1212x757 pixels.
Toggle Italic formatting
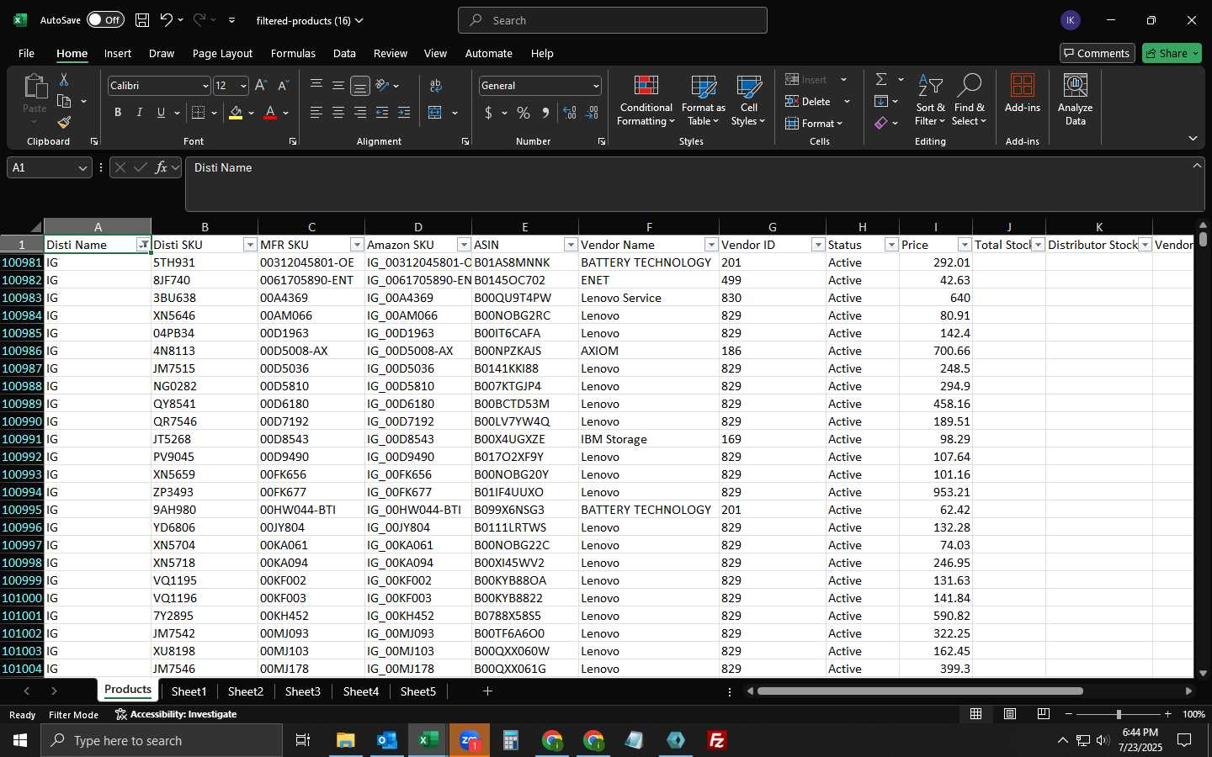pos(140,113)
